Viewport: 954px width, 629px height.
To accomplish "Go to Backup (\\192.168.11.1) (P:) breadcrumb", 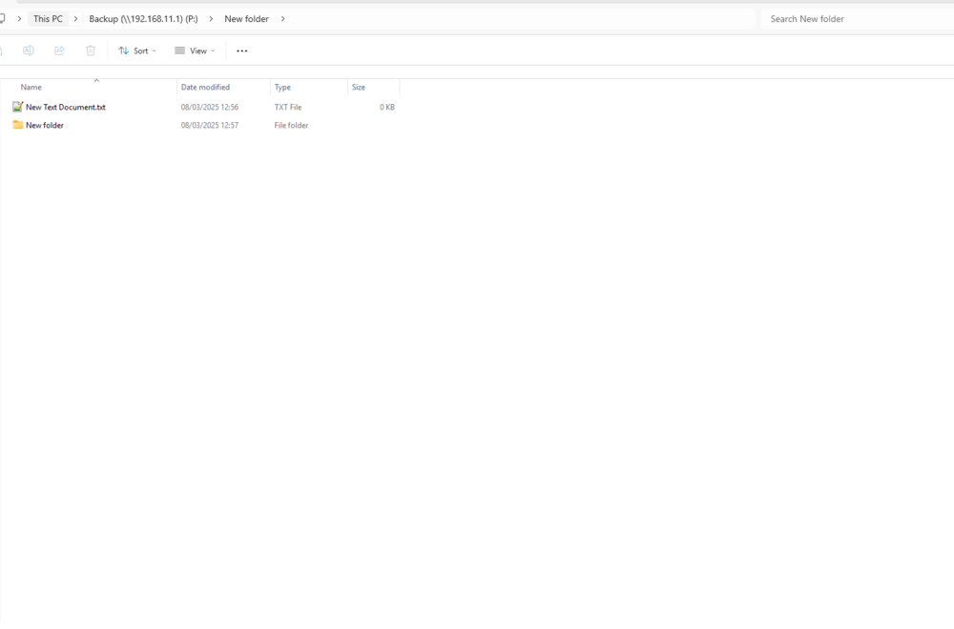I will [144, 19].
